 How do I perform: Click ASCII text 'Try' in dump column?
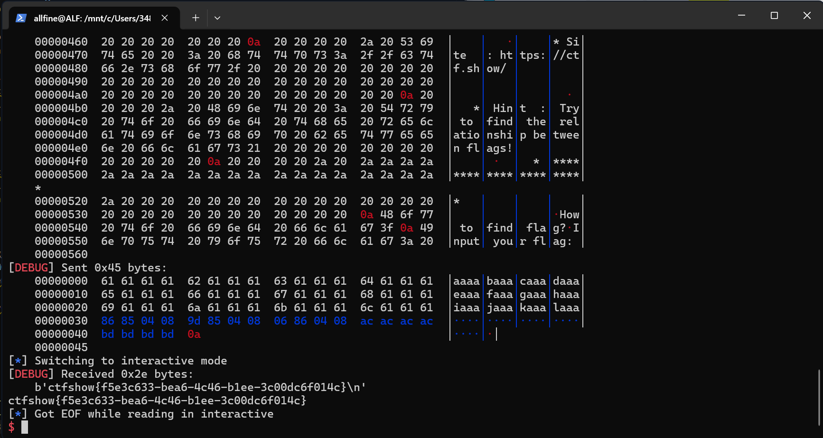pos(570,108)
